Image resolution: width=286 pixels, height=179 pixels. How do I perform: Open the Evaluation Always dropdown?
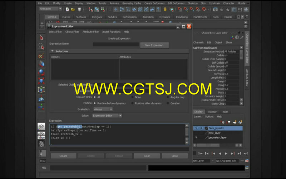(x=103, y=109)
